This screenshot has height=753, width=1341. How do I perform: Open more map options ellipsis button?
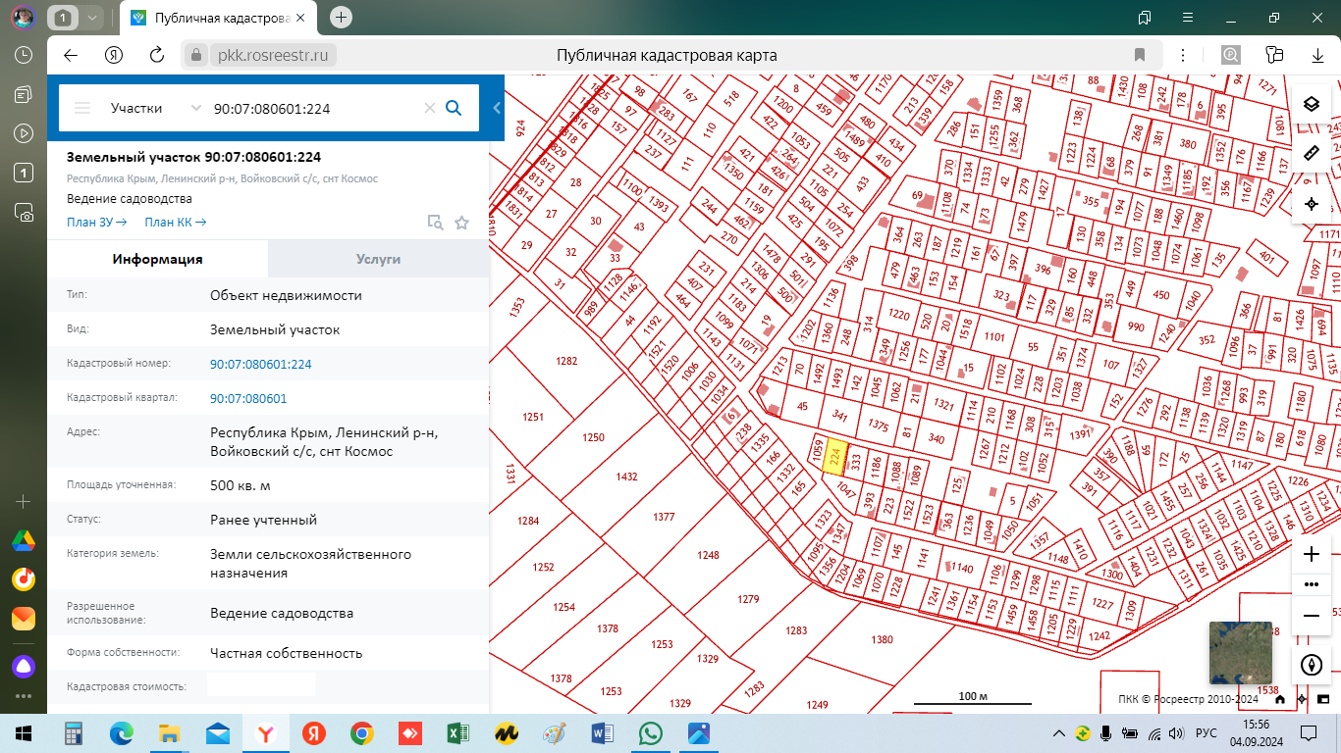pos(1311,584)
